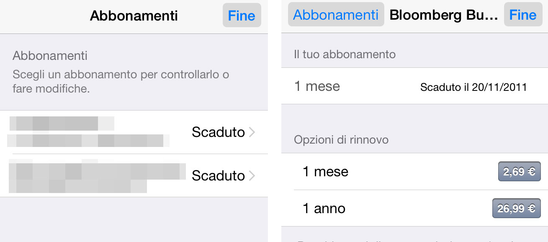The height and width of the screenshot is (242, 548).
Task: Tap Fine on the Abbonamenti screen
Action: coord(242,15)
